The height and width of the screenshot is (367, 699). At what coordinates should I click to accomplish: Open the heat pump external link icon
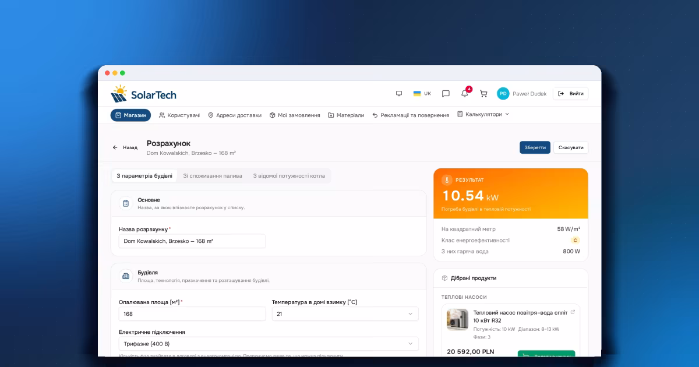(x=573, y=312)
